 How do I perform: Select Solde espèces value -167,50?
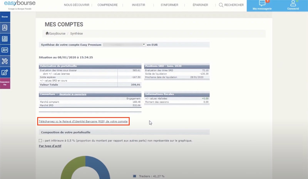(136, 77)
